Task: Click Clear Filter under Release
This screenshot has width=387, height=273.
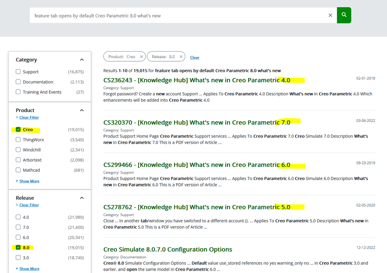Action: pyautogui.click(x=29, y=205)
